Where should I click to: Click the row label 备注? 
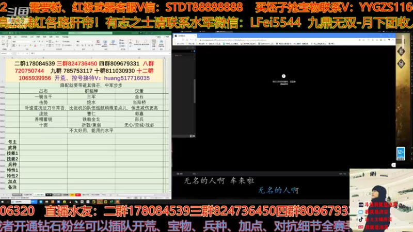click(12, 187)
